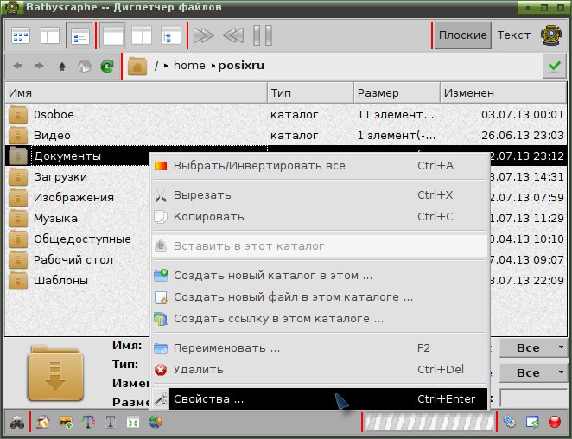Image resolution: width=572 pixels, height=439 pixels.
Task: Toggle the Текст button
Action: 513,35
